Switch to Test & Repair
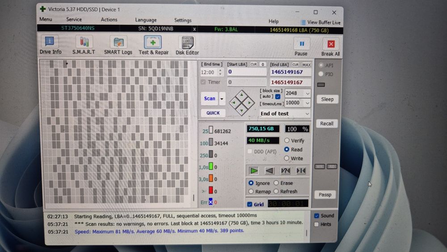 (153, 45)
